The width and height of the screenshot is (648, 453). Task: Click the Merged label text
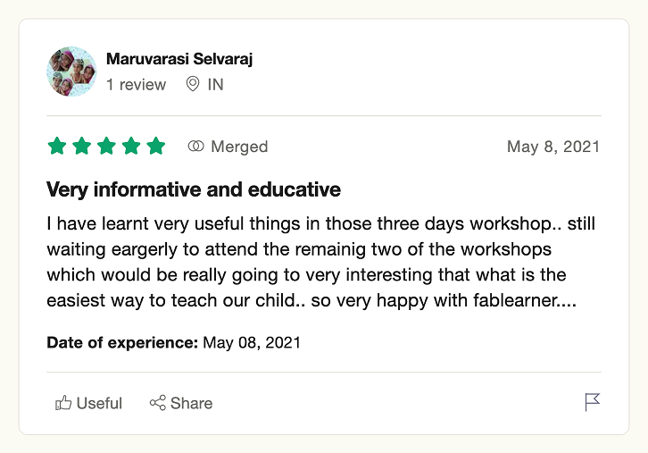[x=239, y=147]
